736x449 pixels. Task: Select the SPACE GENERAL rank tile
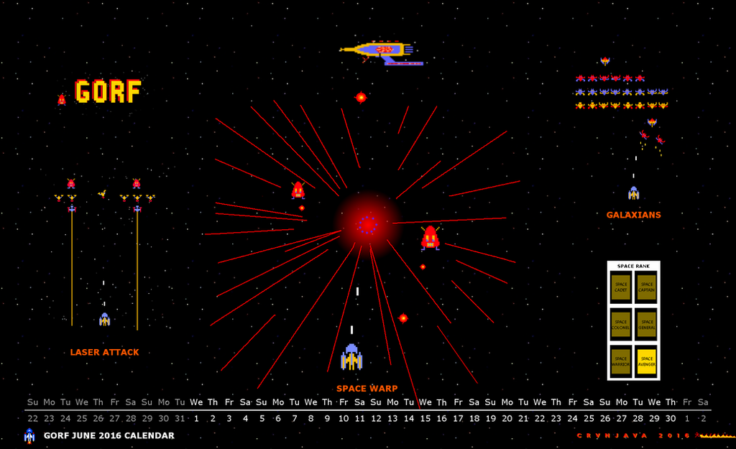tap(646, 325)
